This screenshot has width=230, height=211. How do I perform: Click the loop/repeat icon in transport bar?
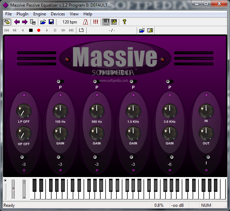(x=81, y=30)
